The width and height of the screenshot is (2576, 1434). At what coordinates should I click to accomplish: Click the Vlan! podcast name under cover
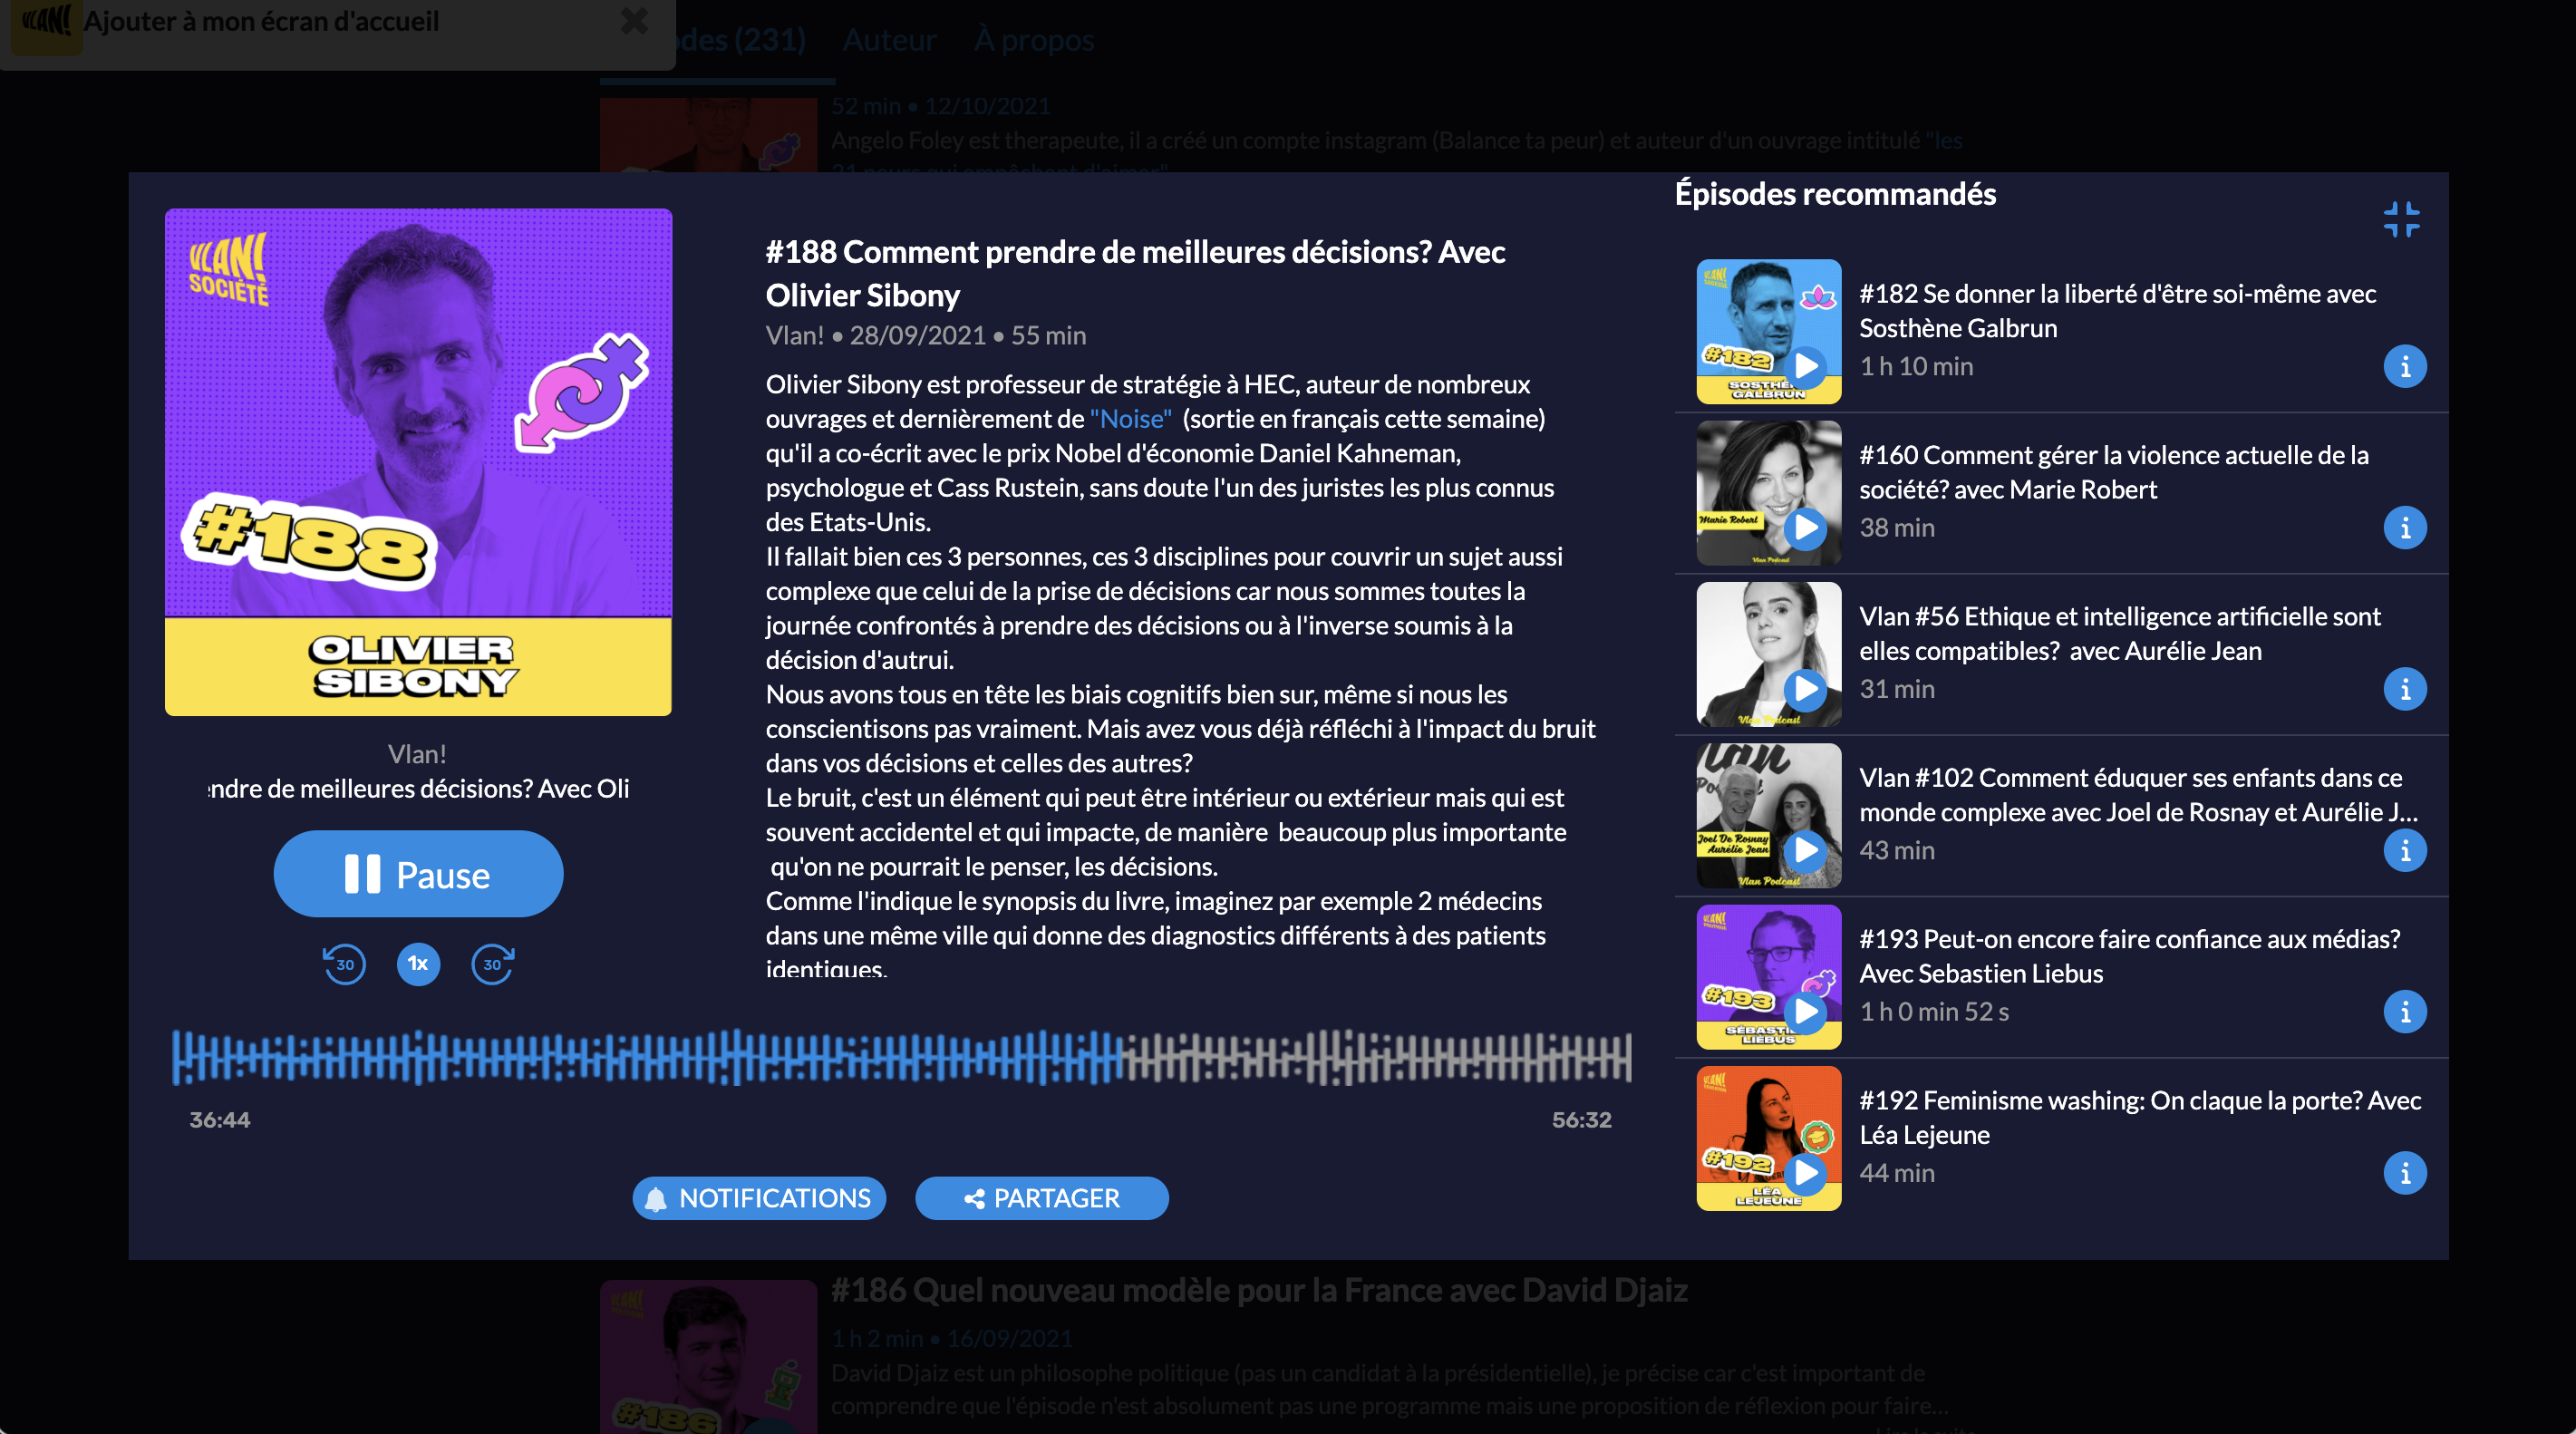pos(417,754)
